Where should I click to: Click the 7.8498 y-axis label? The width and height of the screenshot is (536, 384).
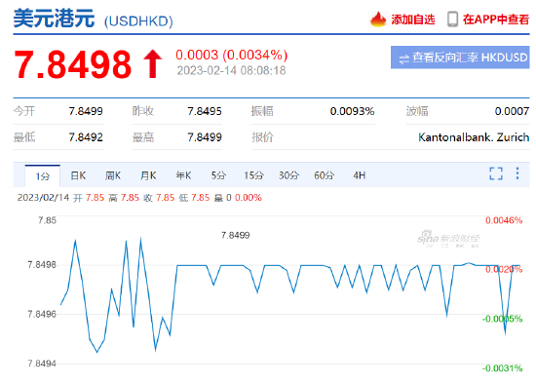point(42,265)
